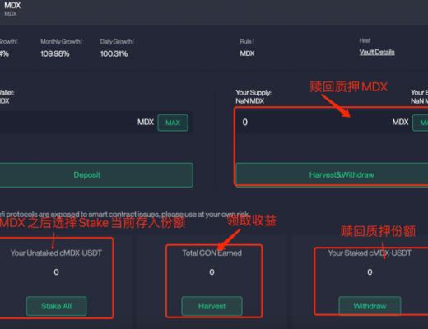Click the 0 value under Your Unstaked cMDX-USDT
This screenshot has width=428, height=329.
(56, 272)
